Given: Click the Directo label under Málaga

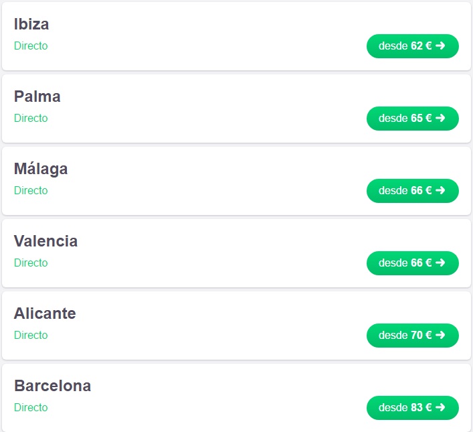Looking at the screenshot, I should tap(31, 191).
